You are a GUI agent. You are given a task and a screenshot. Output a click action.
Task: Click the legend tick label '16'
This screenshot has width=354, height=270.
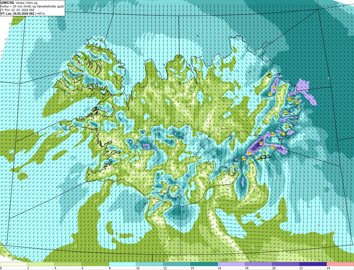coord(220,268)
